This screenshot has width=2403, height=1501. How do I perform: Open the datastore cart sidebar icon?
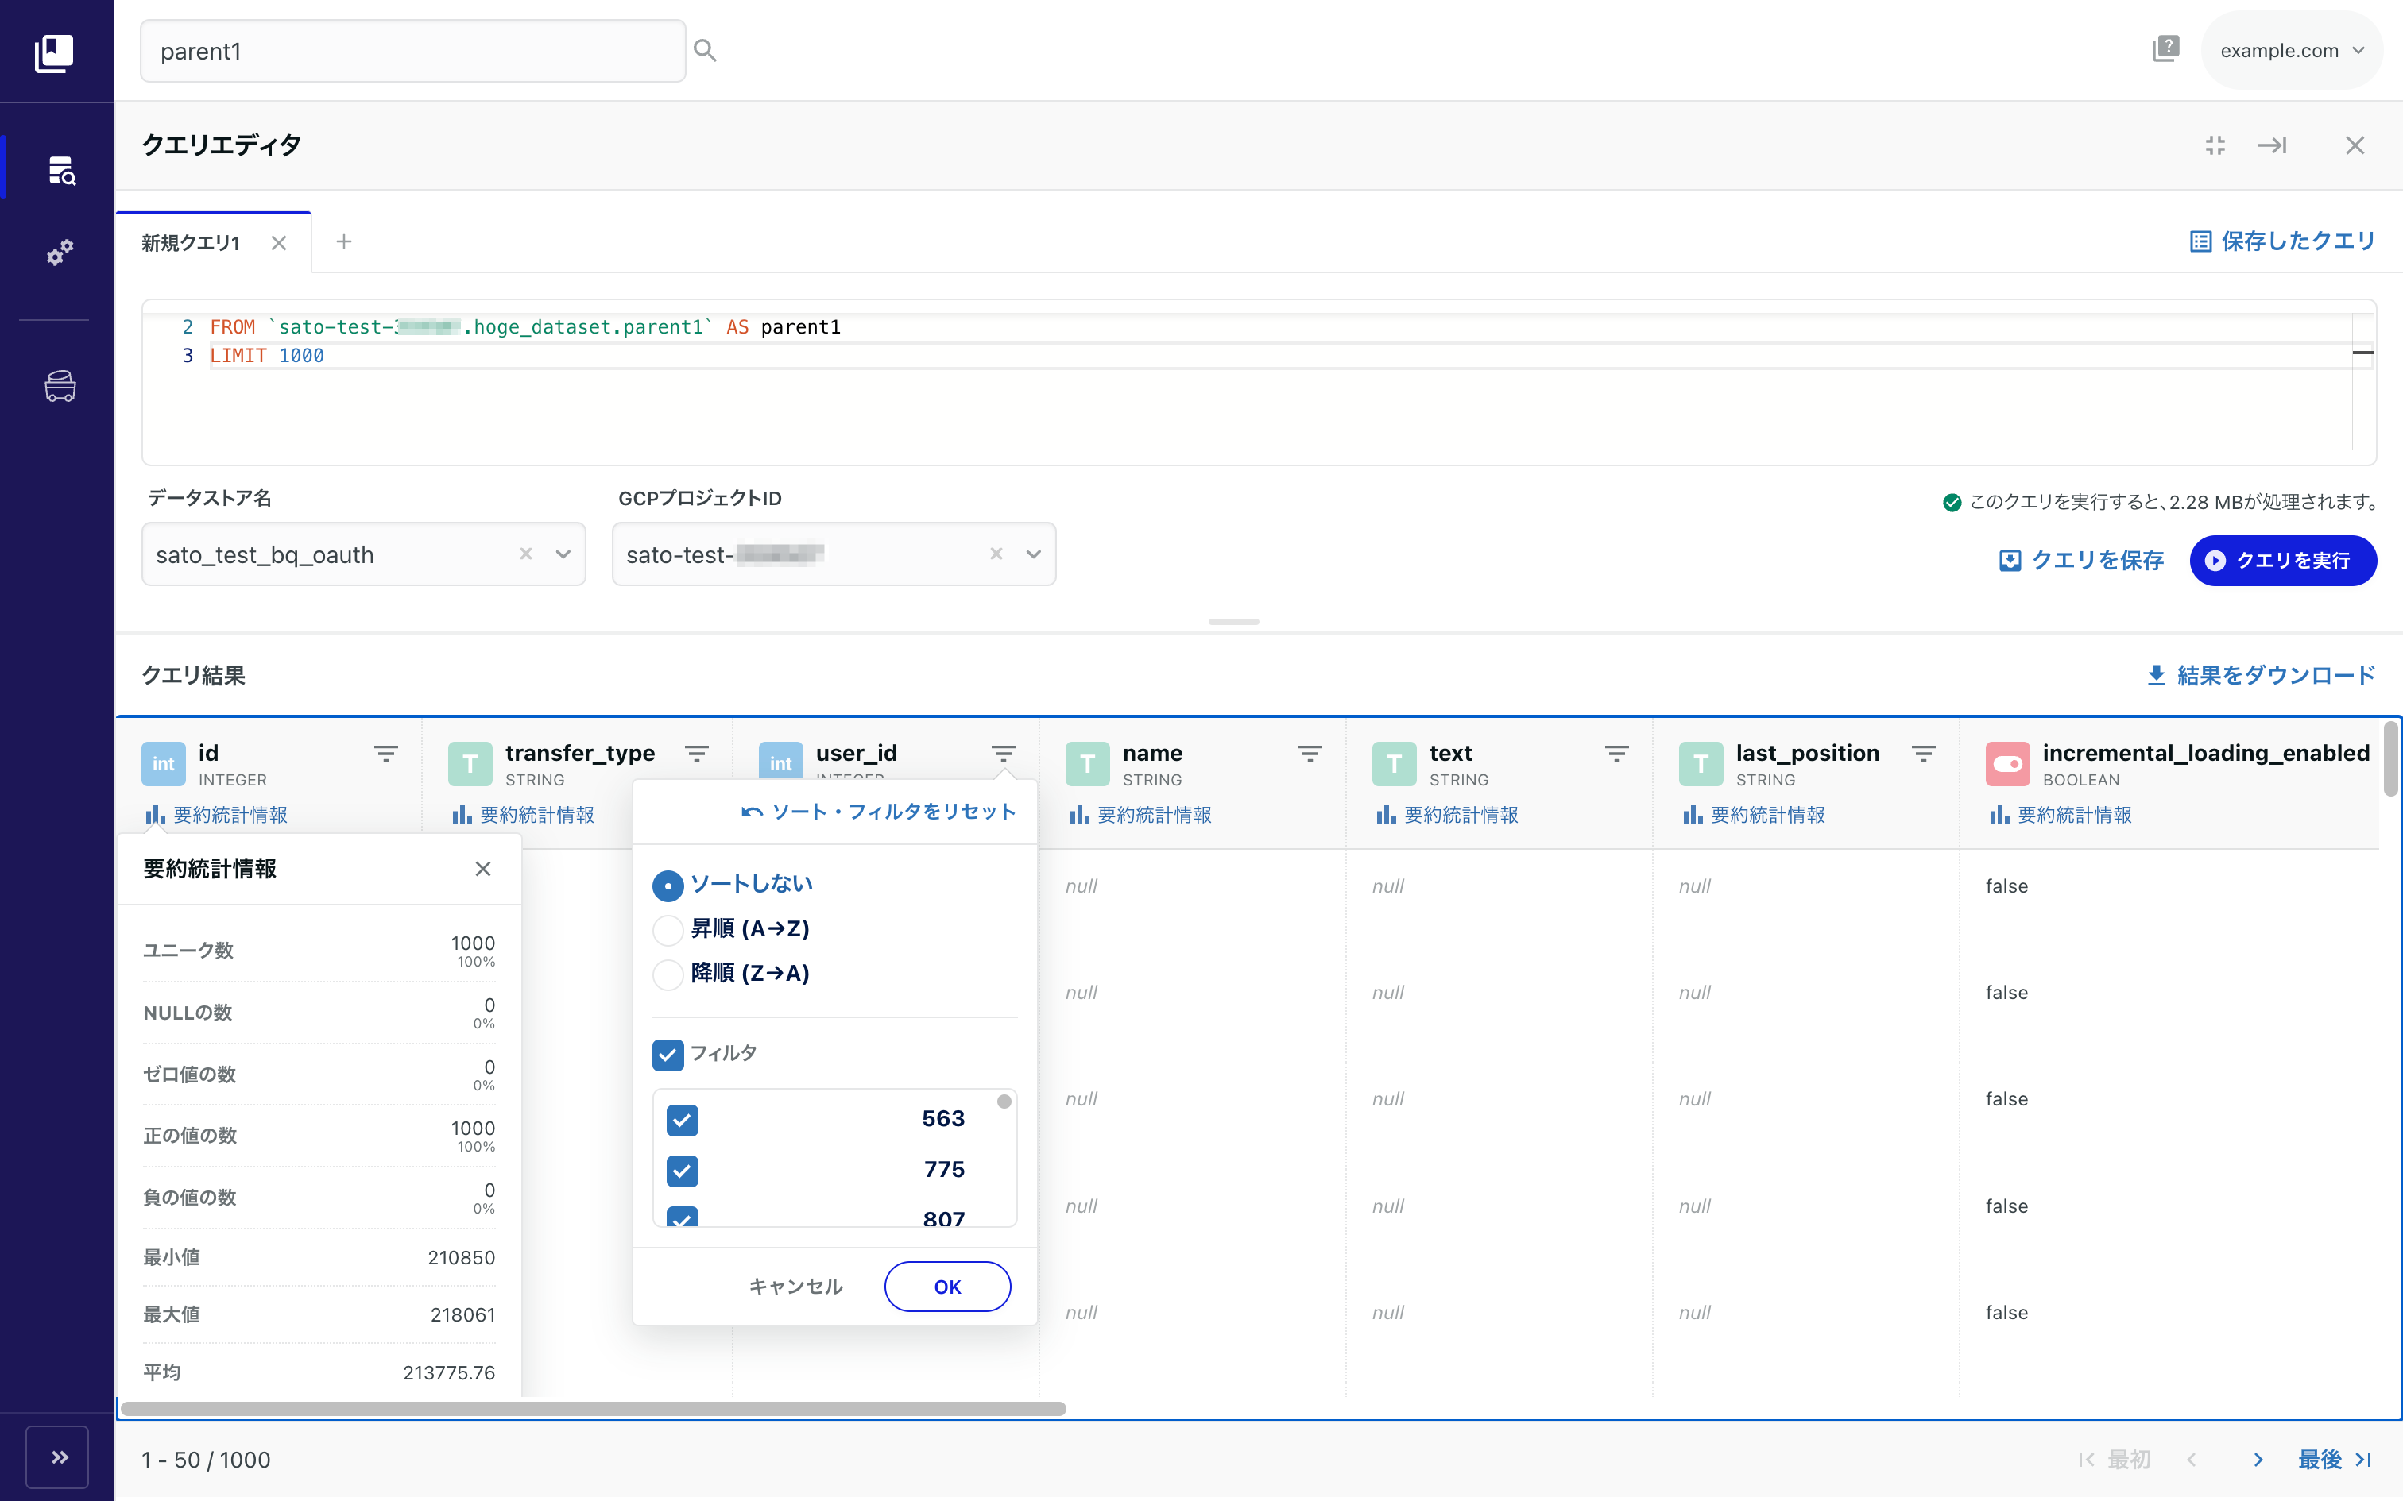click(60, 386)
